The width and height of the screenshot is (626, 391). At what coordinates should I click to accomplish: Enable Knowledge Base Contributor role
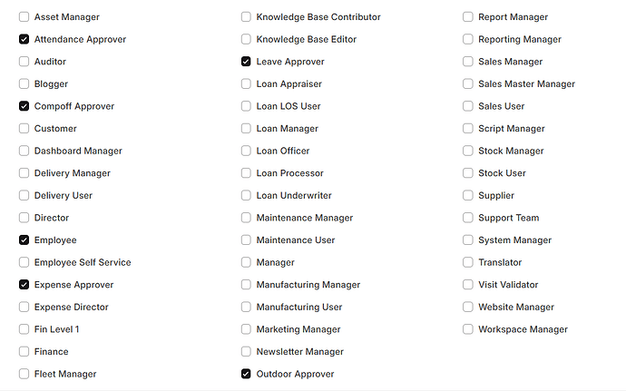[x=246, y=16]
